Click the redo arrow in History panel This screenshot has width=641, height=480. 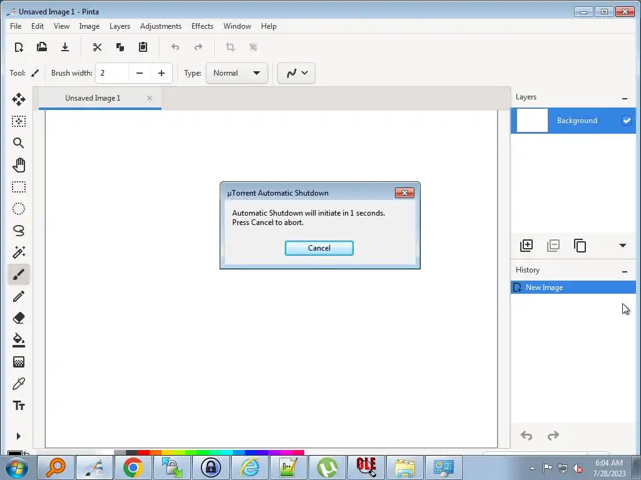pos(553,436)
